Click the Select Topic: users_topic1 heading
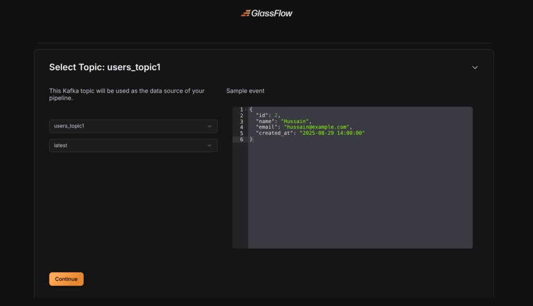This screenshot has width=533, height=306. pos(108,67)
